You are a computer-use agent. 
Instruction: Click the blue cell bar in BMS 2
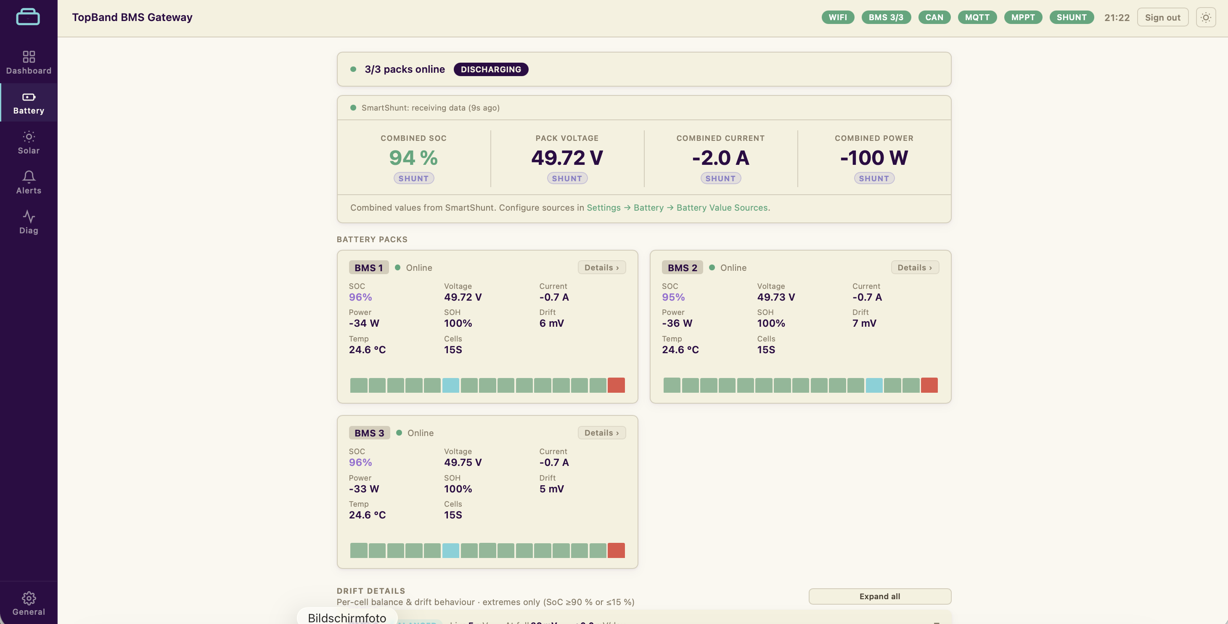click(873, 385)
